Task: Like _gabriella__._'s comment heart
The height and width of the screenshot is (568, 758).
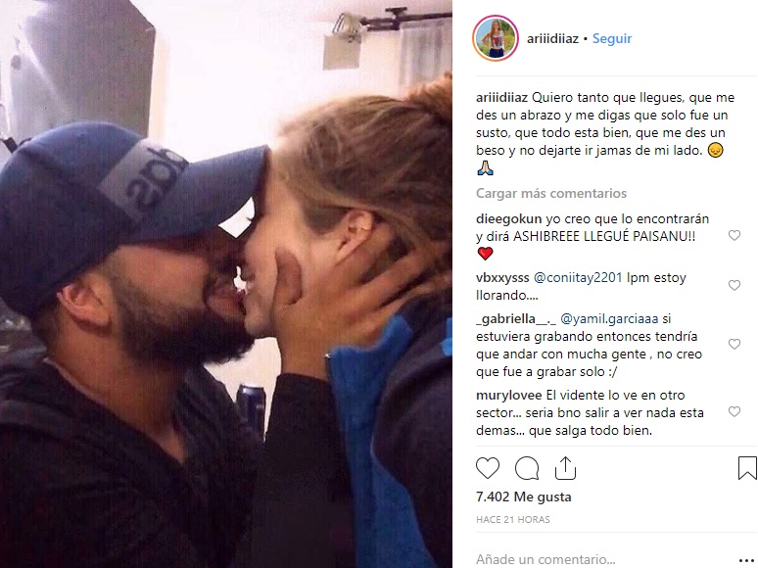Action: click(734, 344)
